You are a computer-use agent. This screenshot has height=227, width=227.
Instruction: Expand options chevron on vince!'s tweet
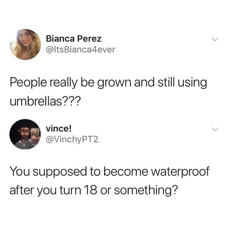tap(215, 129)
